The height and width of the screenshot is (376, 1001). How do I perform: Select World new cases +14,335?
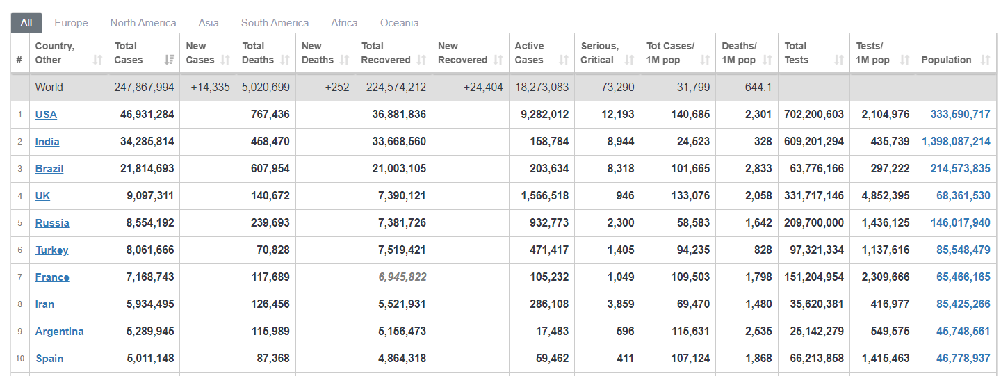pos(210,88)
